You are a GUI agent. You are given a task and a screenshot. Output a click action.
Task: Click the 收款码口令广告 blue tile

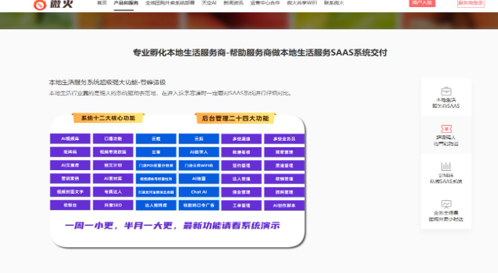pyautogui.click(x=199, y=205)
